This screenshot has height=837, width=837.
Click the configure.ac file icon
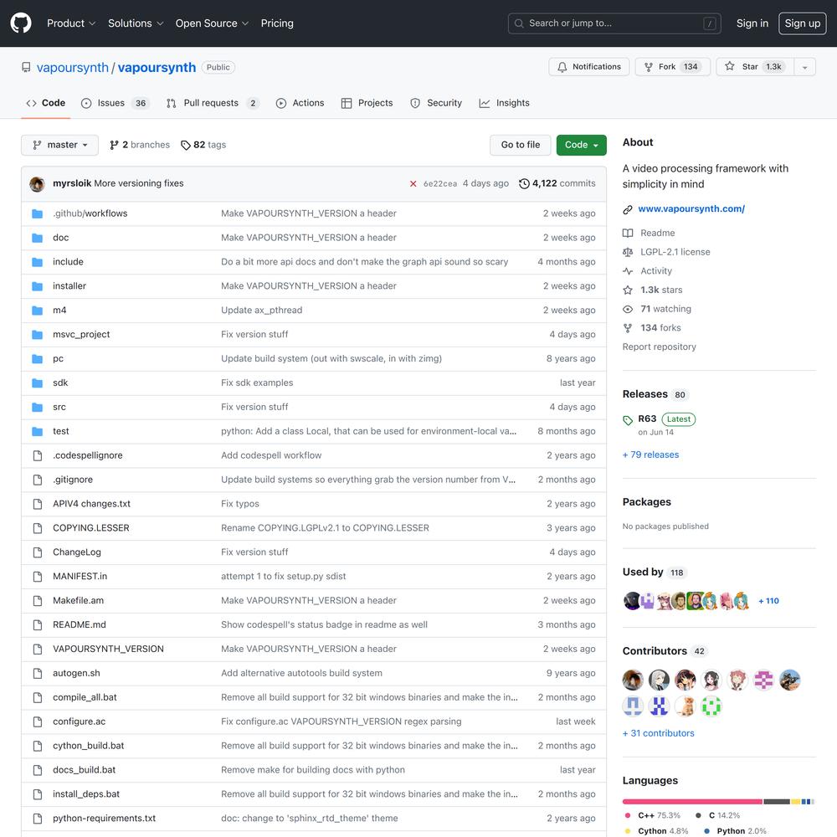tap(38, 721)
